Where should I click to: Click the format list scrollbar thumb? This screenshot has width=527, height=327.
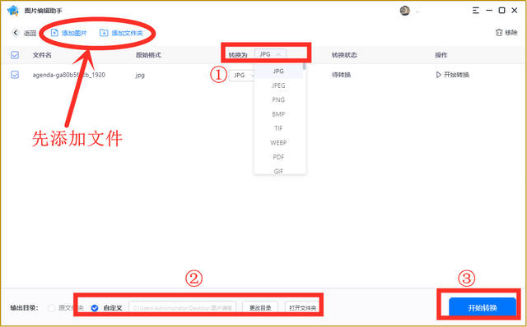click(304, 66)
